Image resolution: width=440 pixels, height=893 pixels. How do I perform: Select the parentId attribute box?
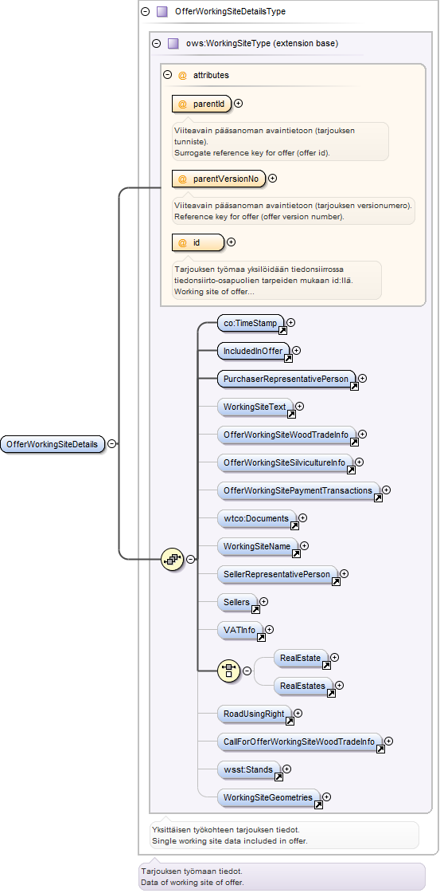coord(202,104)
